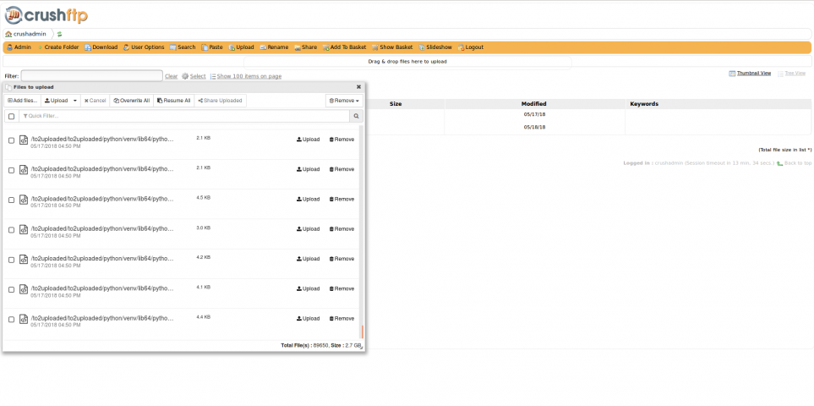Click Show Basket
Screen dimensions: 814x406
[392, 47]
